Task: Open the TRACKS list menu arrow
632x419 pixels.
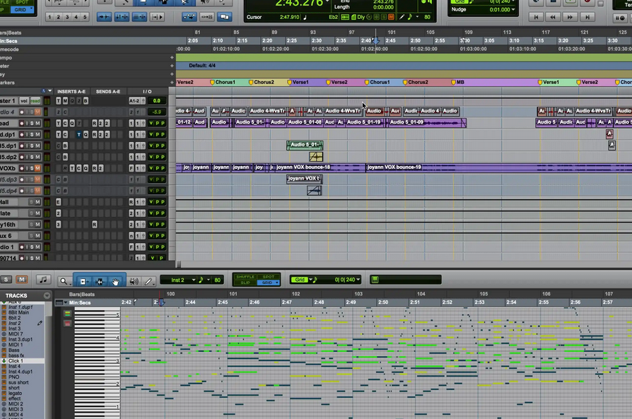Action: [x=47, y=295]
